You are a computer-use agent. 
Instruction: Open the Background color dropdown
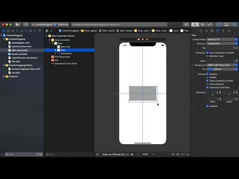coord(222,65)
